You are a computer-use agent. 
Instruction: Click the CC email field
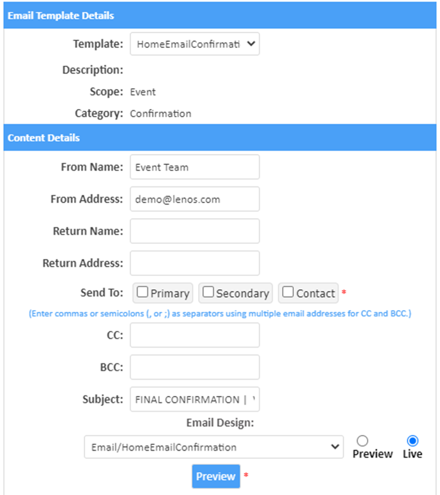(195, 335)
